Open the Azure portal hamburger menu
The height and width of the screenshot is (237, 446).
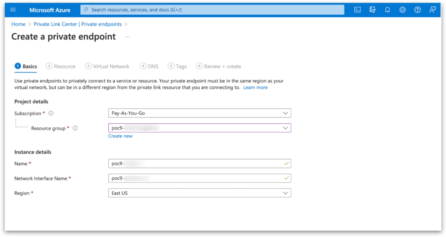pyautogui.click(x=13, y=10)
